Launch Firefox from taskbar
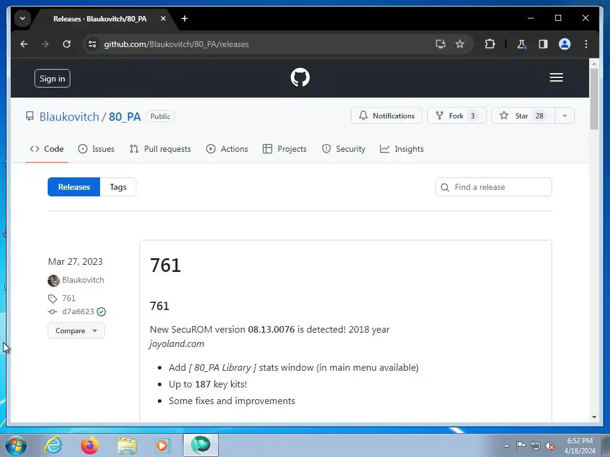The width and height of the screenshot is (610, 457). pos(89,445)
